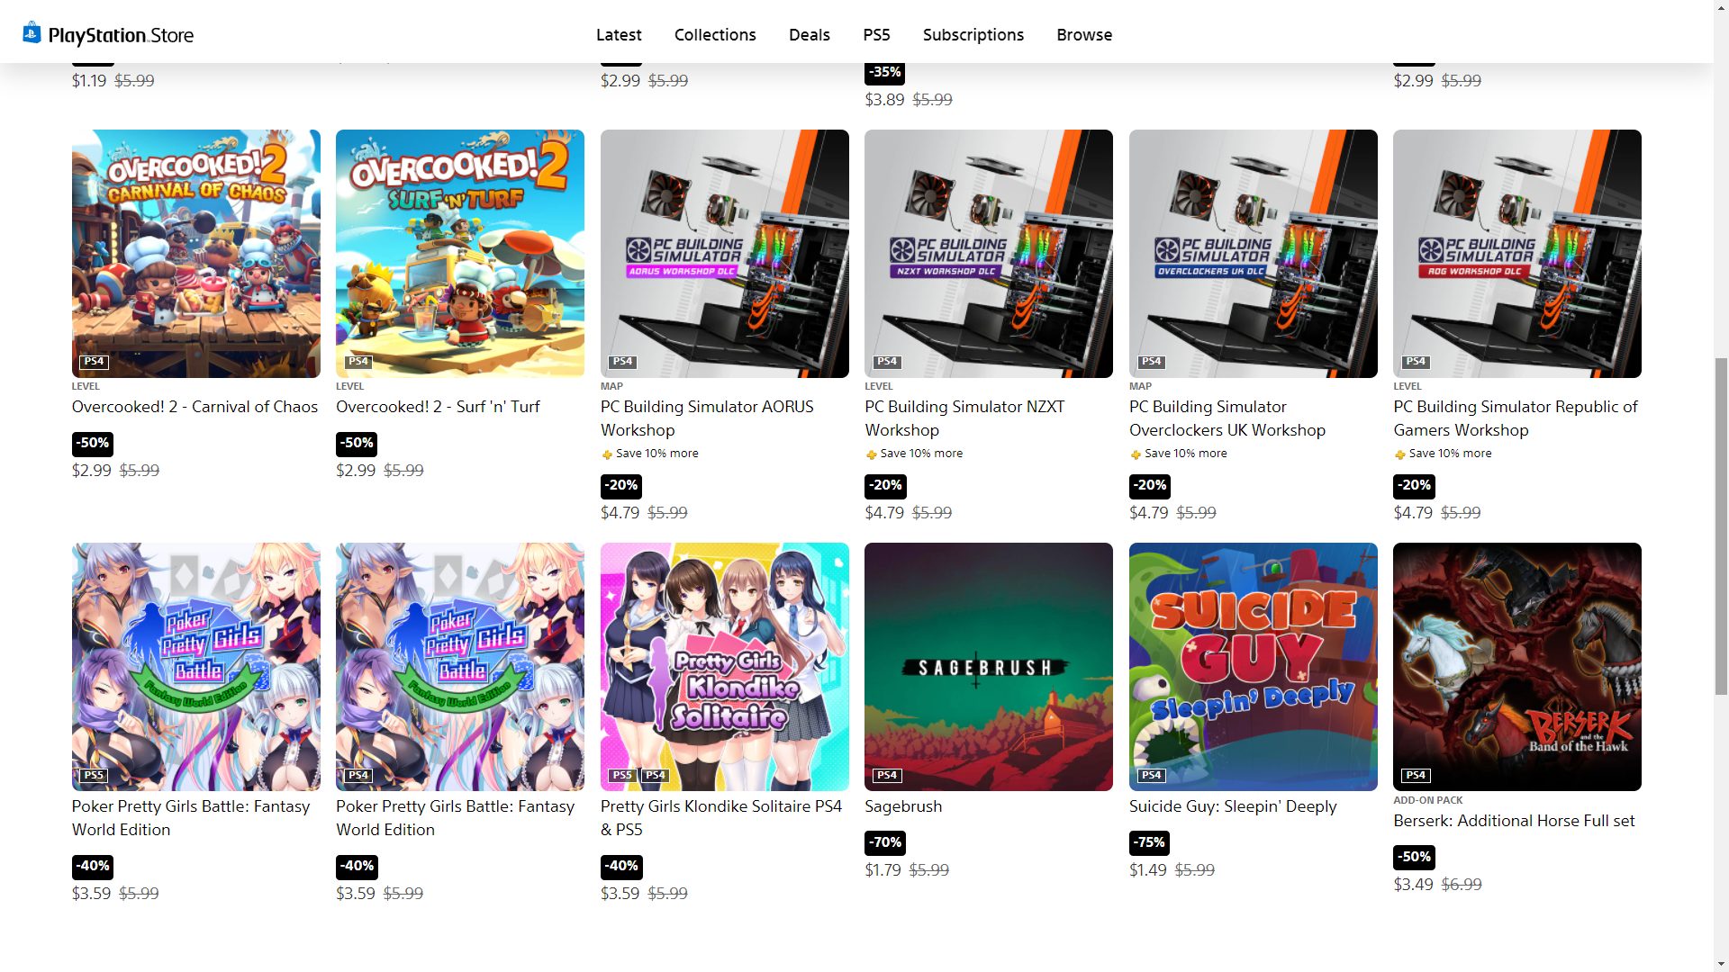This screenshot has width=1729, height=972.
Task: Click the PS4 badge on Overcooked Carnival of Chaos
Action: pos(94,362)
